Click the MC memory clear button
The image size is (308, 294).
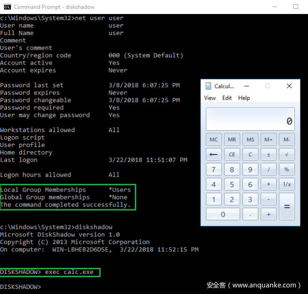point(214,140)
